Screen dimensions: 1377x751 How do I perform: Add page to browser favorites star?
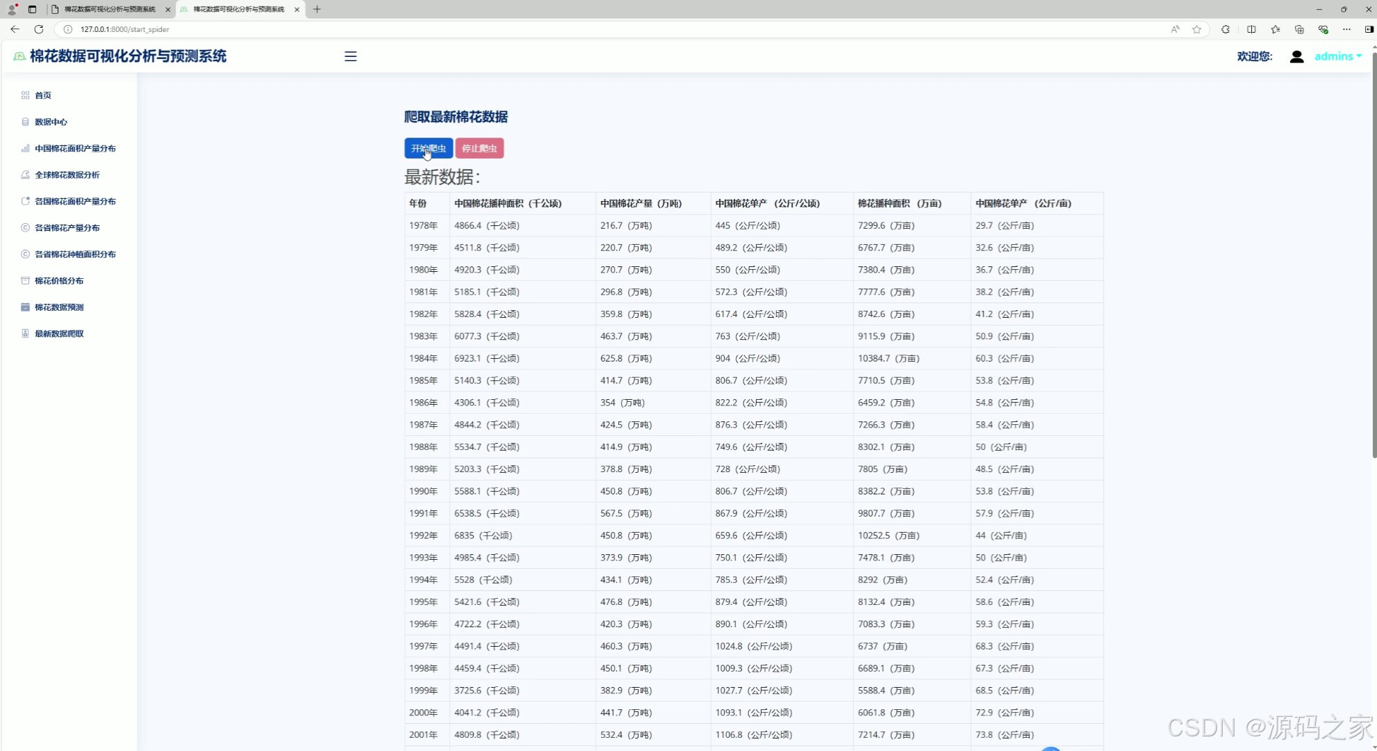click(1196, 29)
